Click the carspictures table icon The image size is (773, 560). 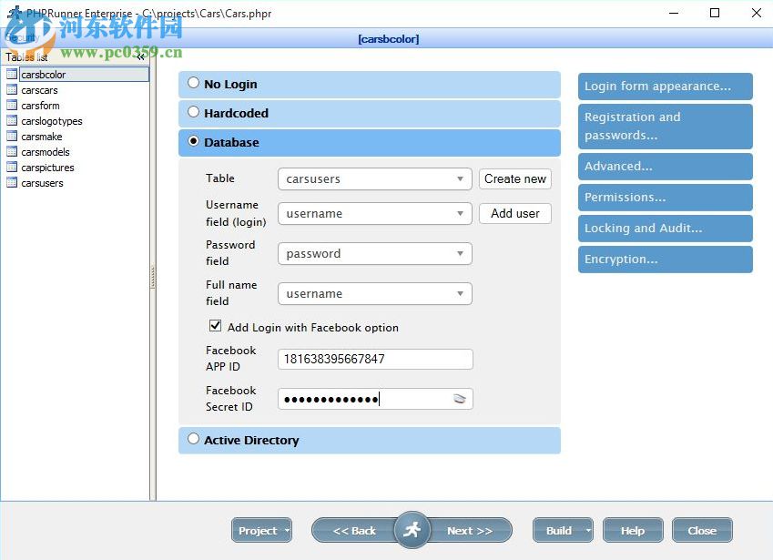tap(14, 168)
